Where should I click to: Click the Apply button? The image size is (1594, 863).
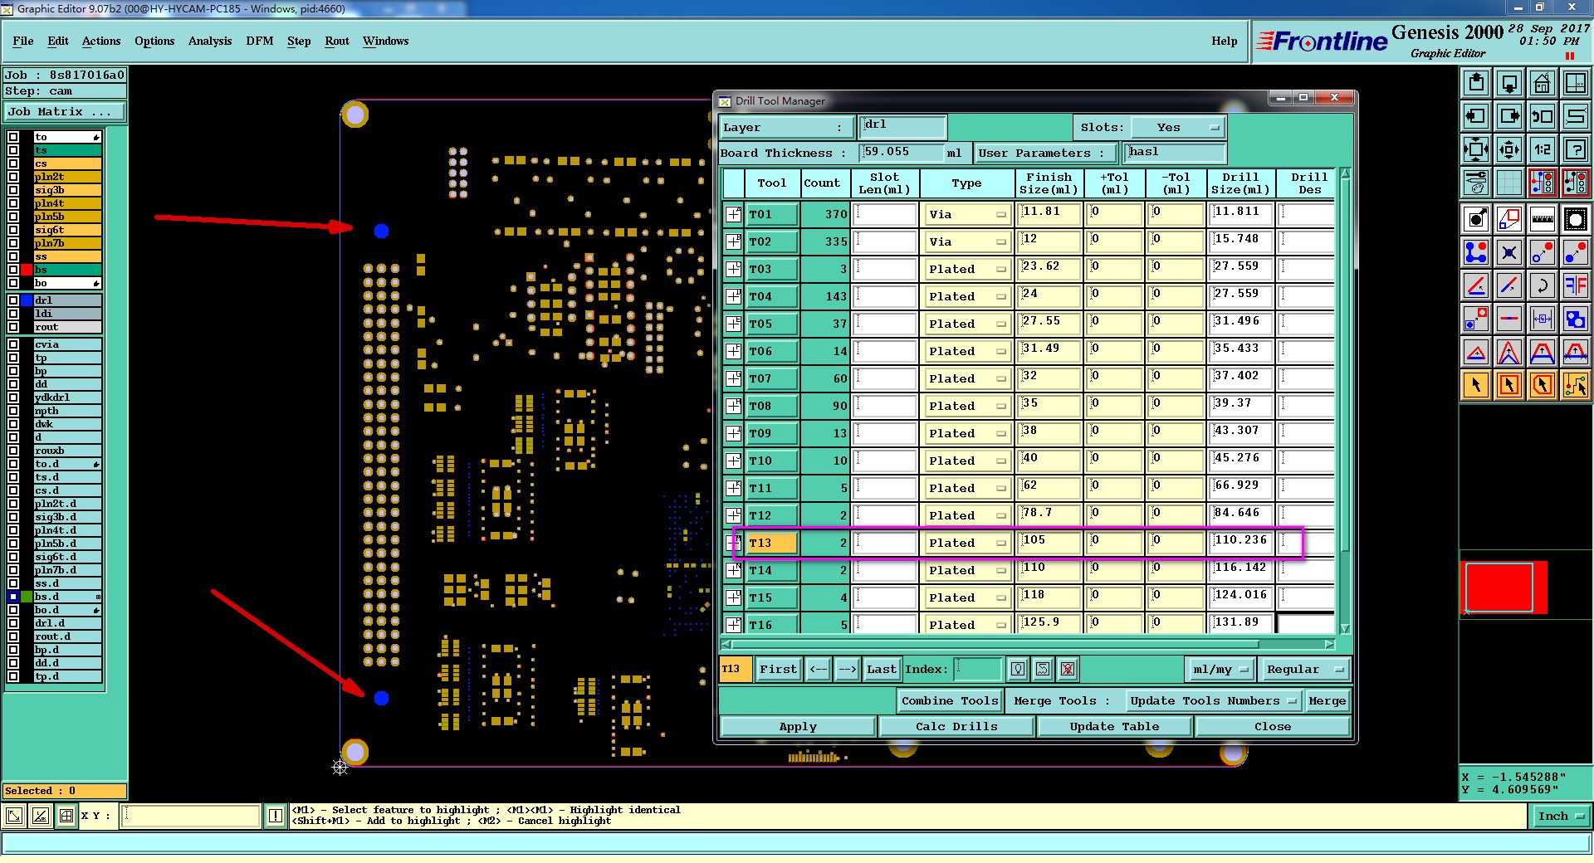(798, 726)
